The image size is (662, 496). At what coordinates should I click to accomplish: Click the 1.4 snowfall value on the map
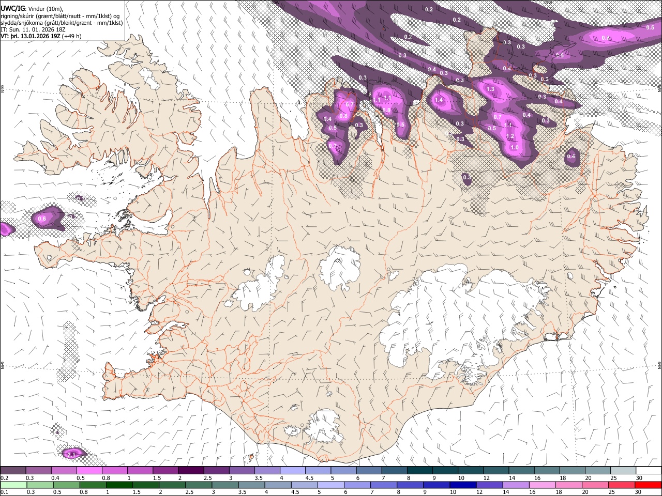pyautogui.click(x=440, y=100)
